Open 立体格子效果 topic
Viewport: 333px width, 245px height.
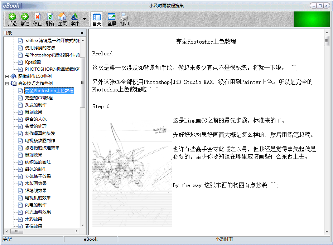38,176
